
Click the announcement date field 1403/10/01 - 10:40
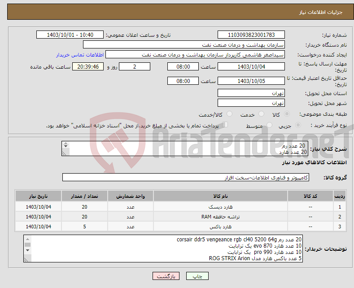[70, 35]
